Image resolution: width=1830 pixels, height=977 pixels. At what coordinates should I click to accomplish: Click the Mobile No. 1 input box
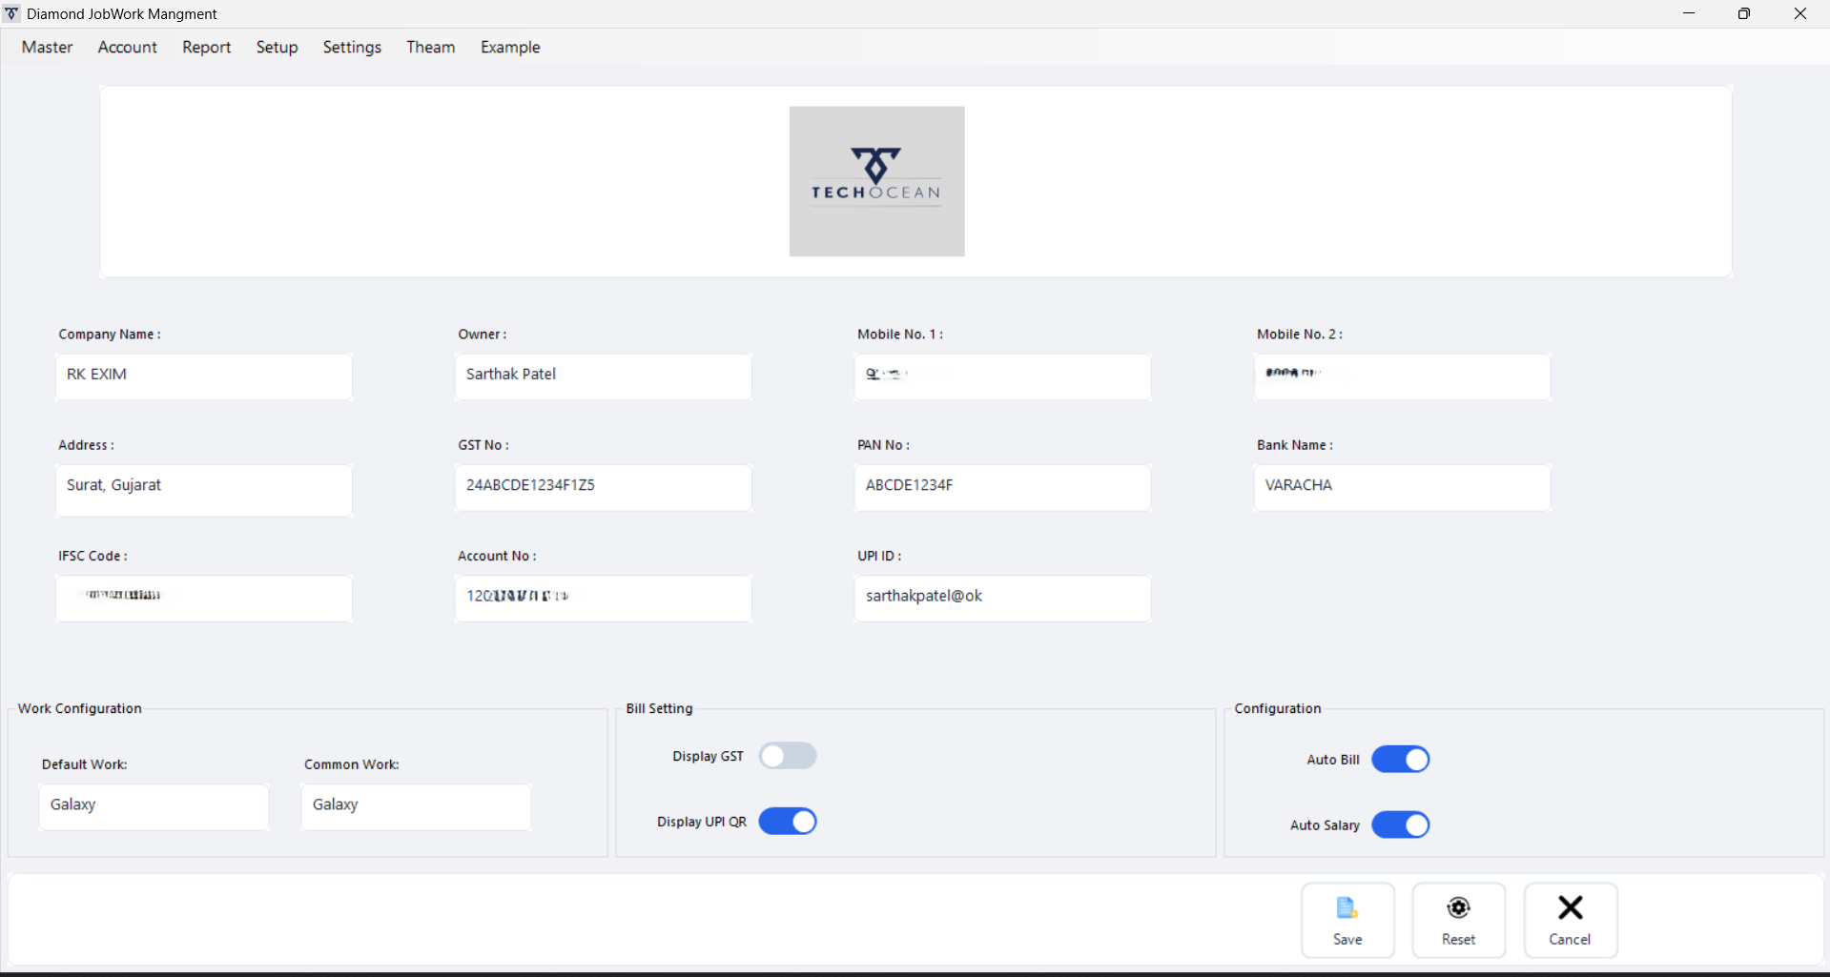click(1003, 377)
